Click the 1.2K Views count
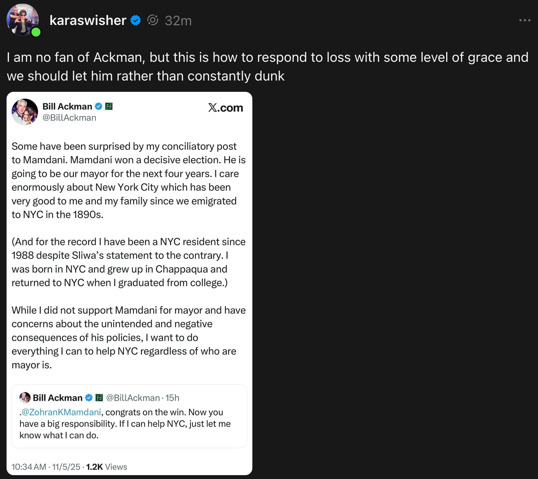This screenshot has width=538, height=479. pos(106,467)
